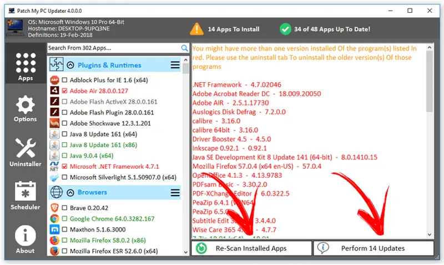Check the Java 8 Update 161 (x86) checkbox
Screen dimensions: 444x265
tap(64, 145)
